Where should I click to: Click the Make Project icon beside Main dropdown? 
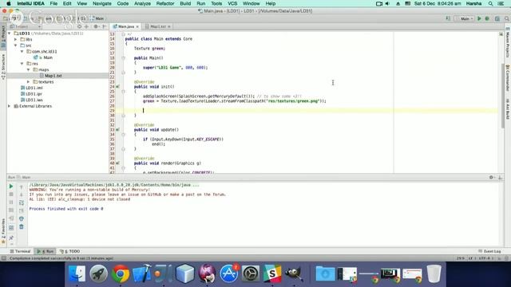tap(448, 19)
